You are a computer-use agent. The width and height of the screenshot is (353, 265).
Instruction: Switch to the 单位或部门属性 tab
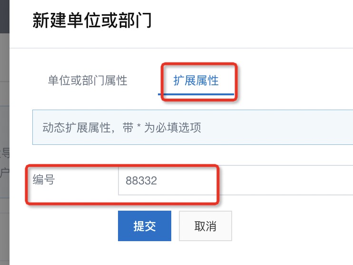88,81
